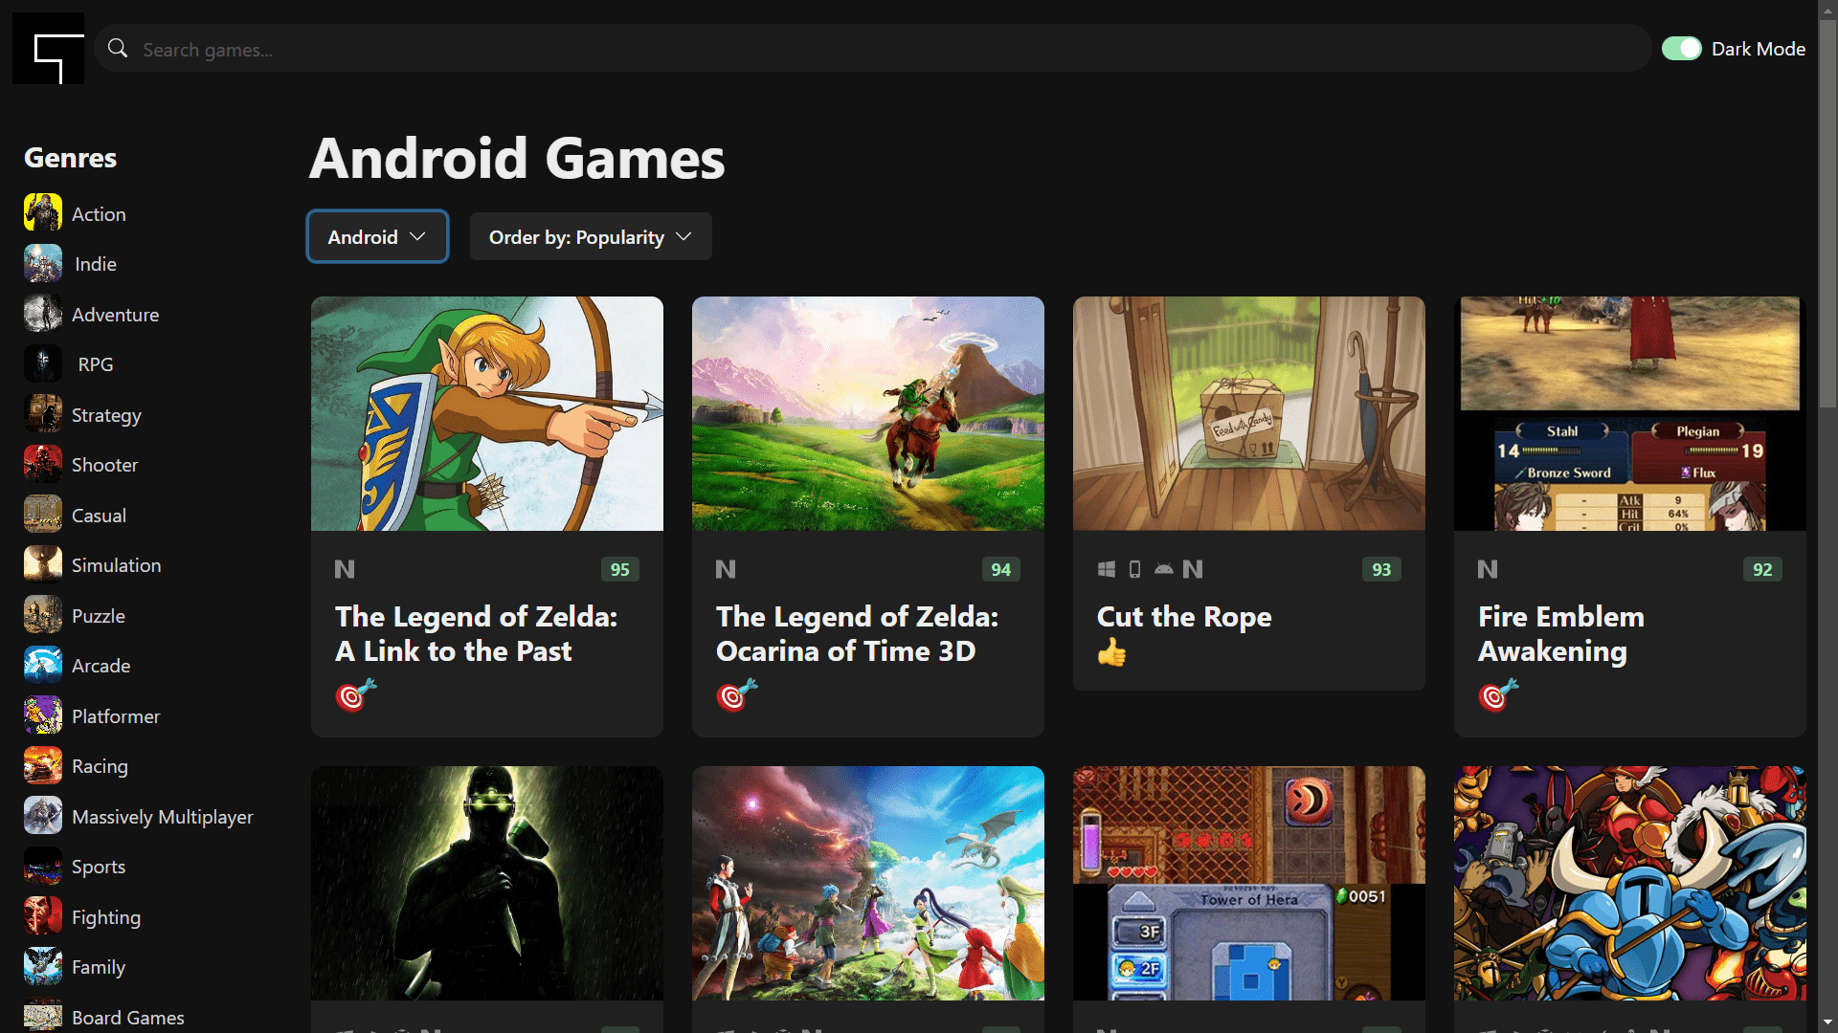
Task: Click the Racing genre thumbnail icon
Action: click(43, 765)
